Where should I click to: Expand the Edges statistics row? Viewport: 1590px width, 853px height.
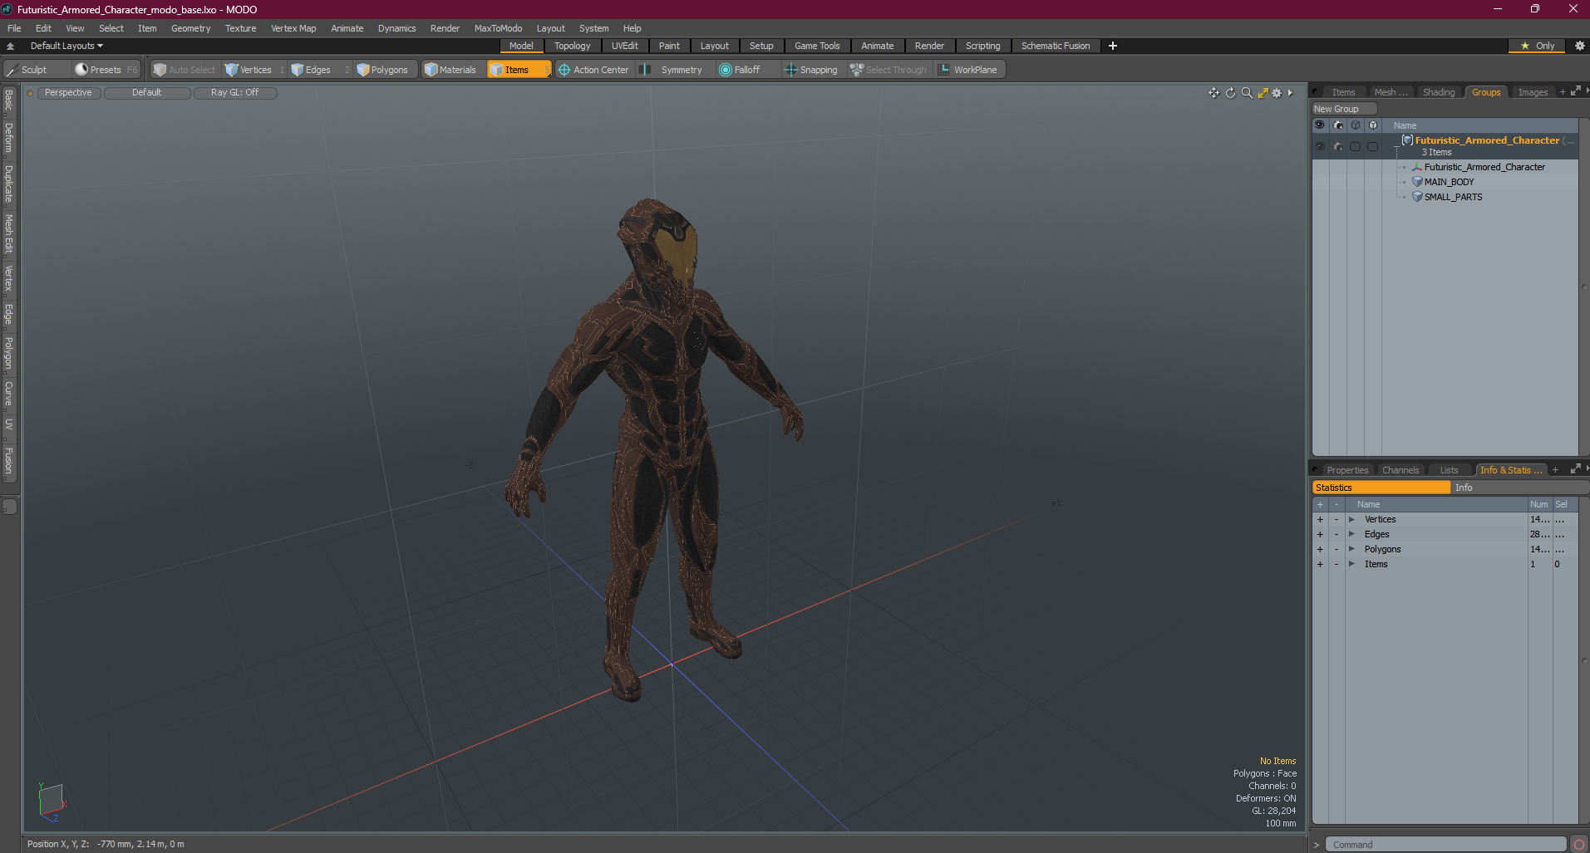coord(1351,534)
